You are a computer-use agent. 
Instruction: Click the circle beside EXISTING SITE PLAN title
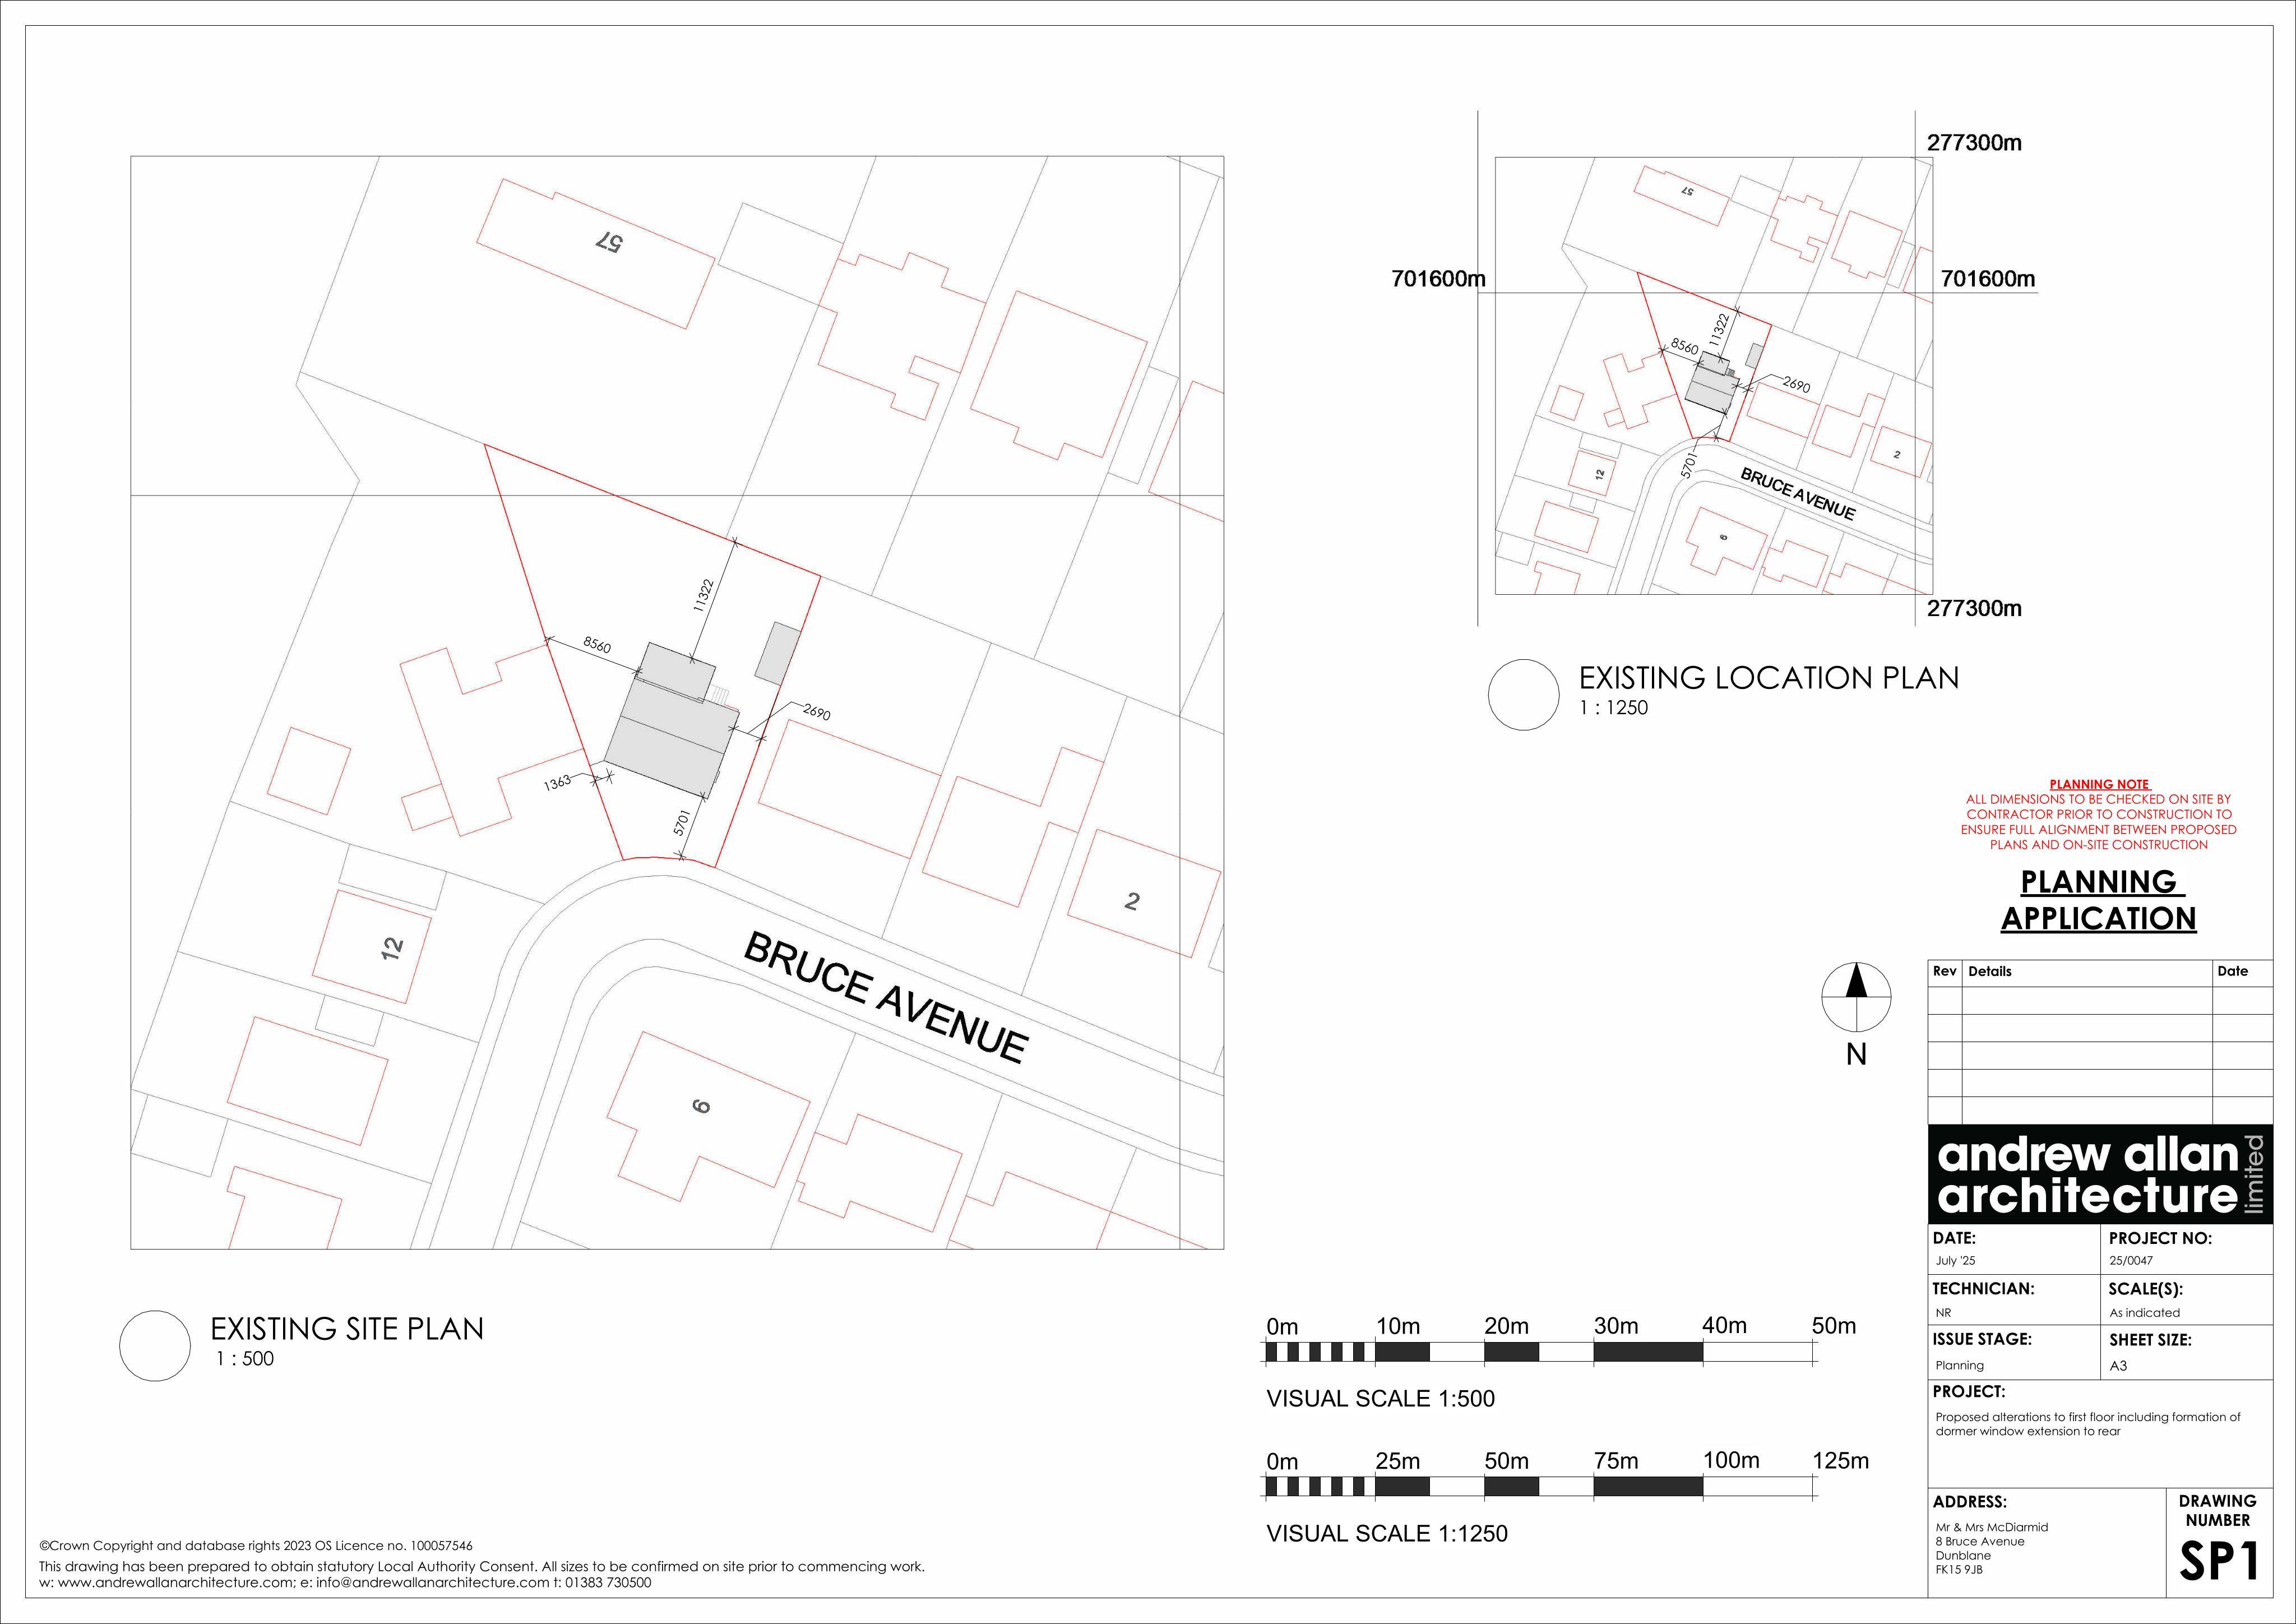point(155,1345)
